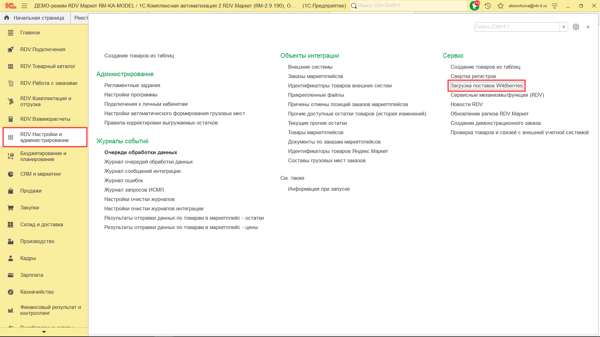Click the Поиск (Ctrl+F) function search field
The height and width of the screenshot is (337, 600).
click(x=517, y=27)
